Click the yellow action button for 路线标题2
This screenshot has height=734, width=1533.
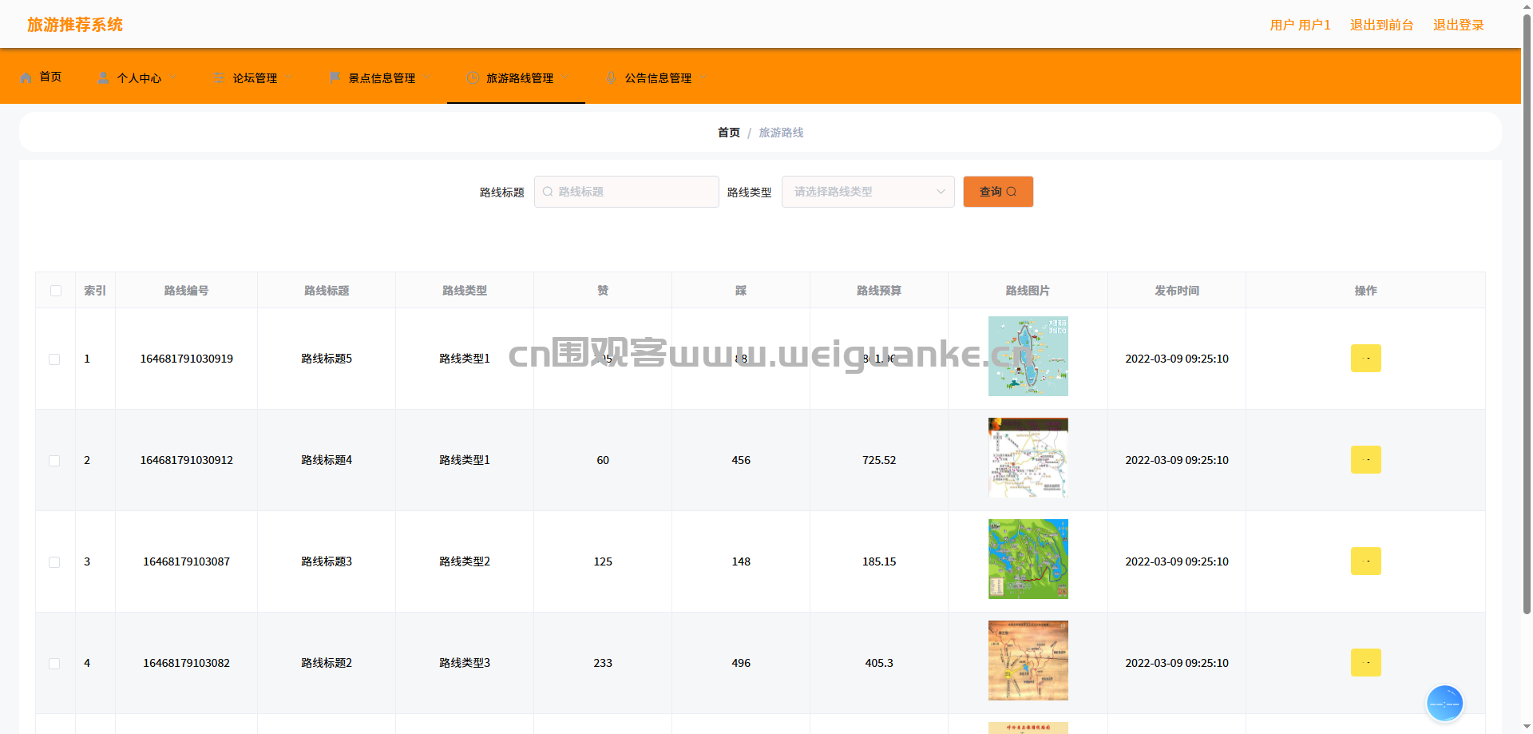[1365, 663]
